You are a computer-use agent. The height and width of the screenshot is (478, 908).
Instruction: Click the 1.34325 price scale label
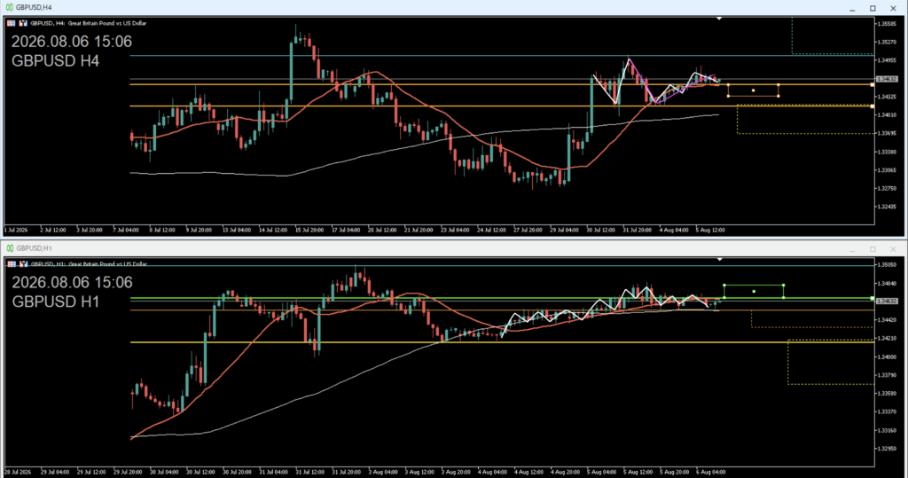887,97
